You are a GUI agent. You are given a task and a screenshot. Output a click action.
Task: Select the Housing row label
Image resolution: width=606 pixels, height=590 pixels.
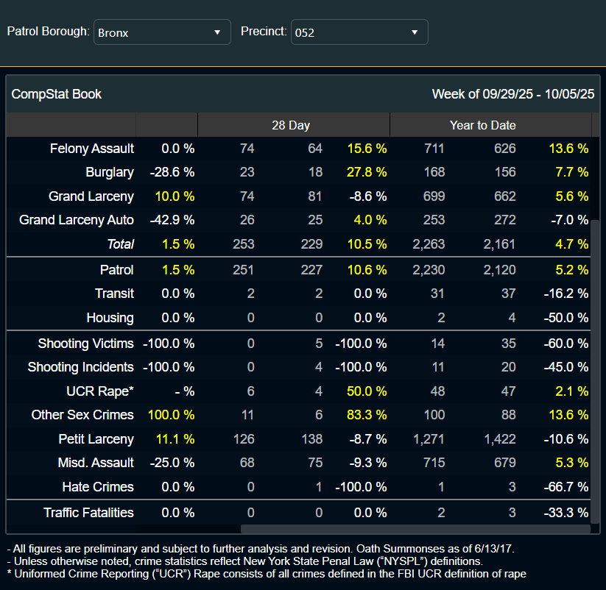pyautogui.click(x=112, y=318)
